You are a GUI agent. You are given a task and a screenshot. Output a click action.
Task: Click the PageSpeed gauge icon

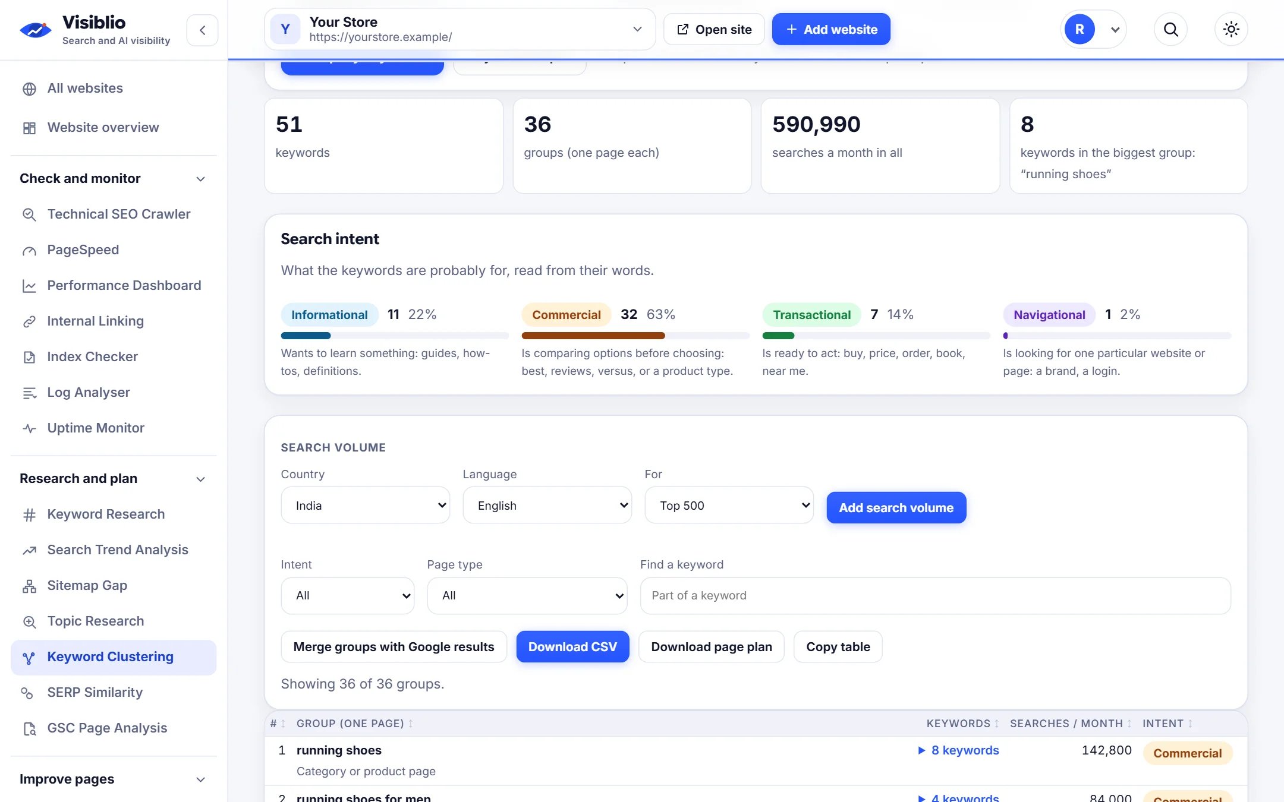coord(29,250)
